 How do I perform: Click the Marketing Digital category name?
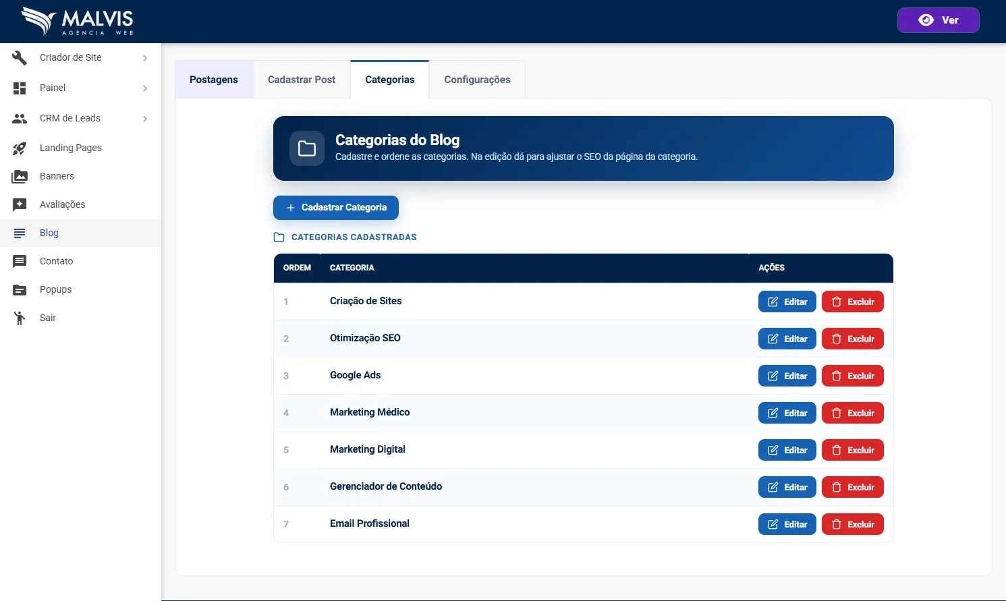point(368,449)
